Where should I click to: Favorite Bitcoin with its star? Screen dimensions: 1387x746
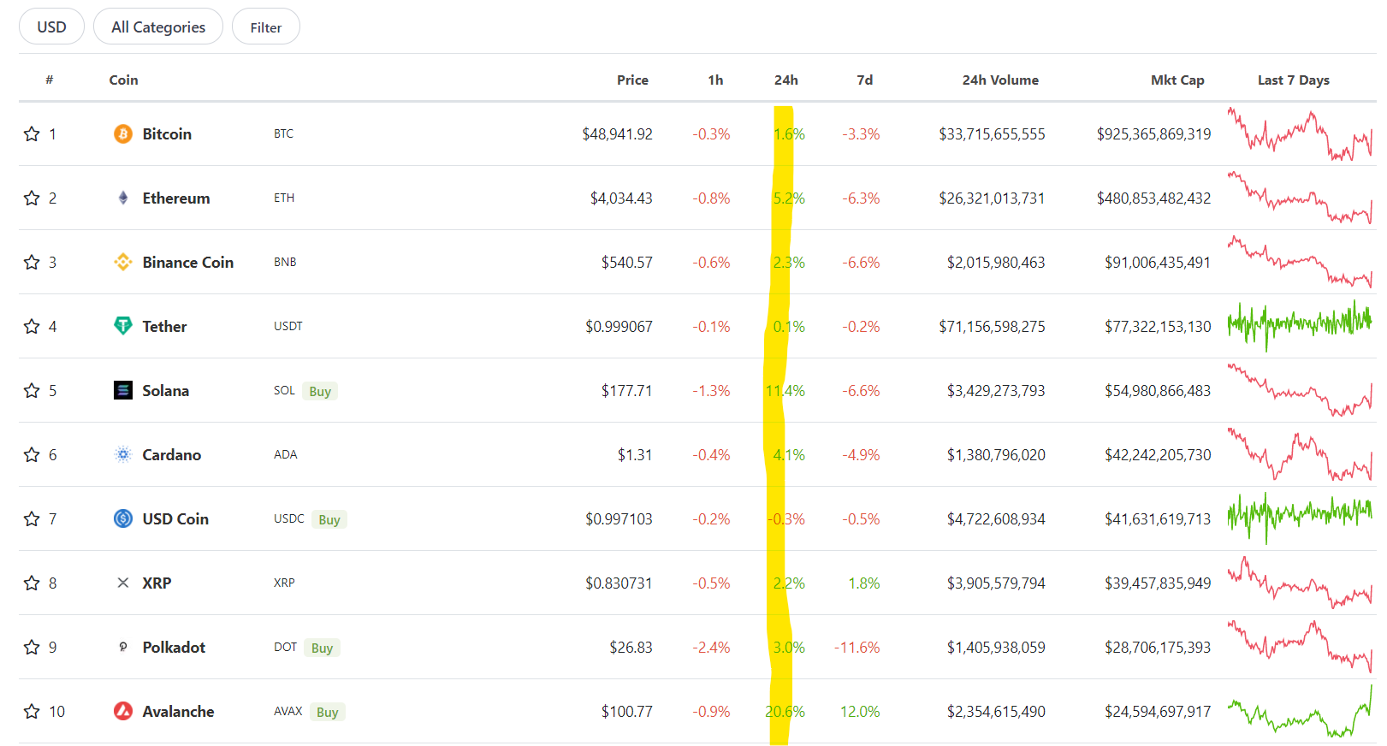point(32,133)
